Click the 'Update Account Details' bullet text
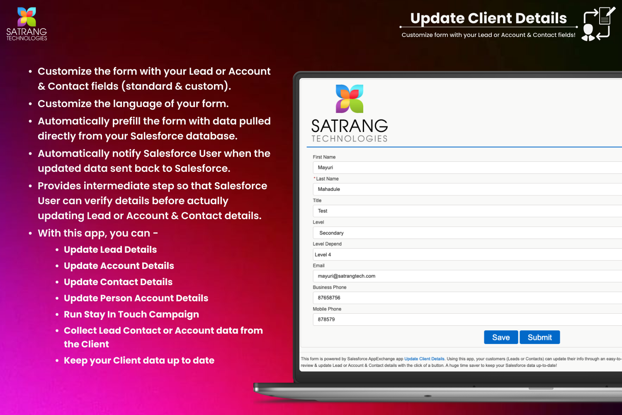 pyautogui.click(x=119, y=266)
